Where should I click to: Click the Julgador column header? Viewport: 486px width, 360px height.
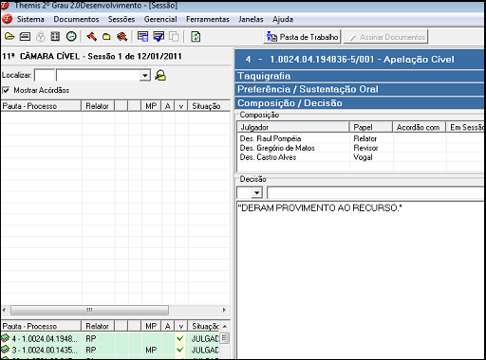[x=293, y=127]
